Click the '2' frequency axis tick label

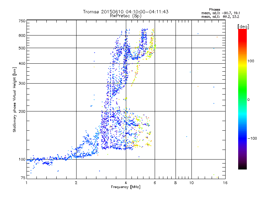point(76,183)
